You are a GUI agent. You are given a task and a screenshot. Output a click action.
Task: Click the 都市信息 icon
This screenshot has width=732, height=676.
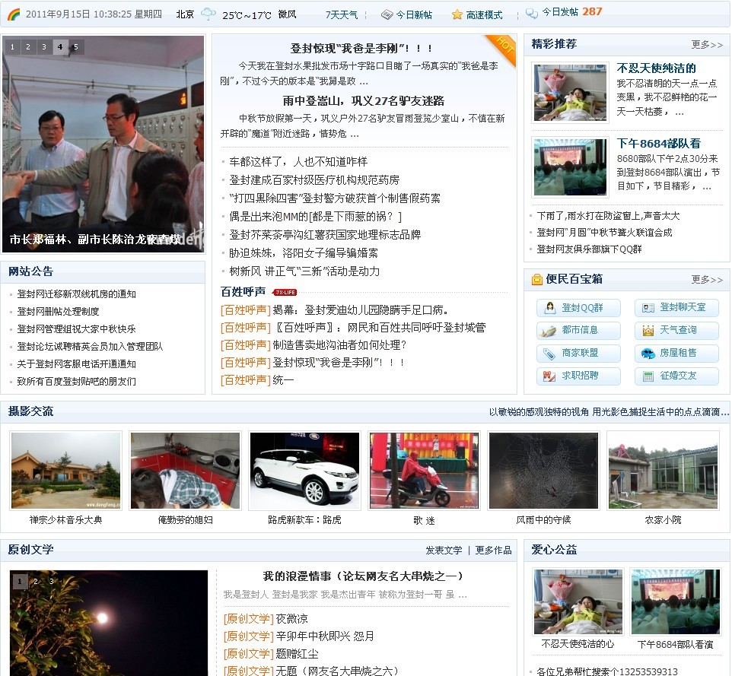pos(549,331)
